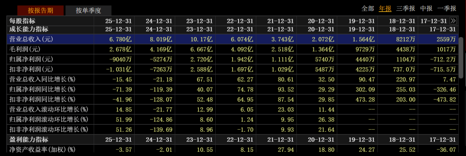Image resolution: width=466 pixels, height=156 pixels.
Task: Switch to the 按单季度 tab
Action: coord(88,11)
